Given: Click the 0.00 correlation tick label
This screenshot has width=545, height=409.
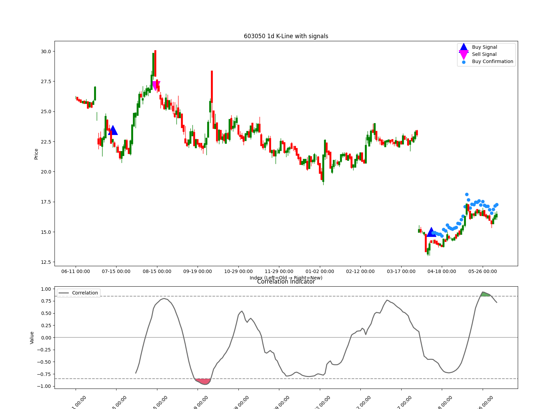Looking at the screenshot, I should click(x=46, y=338).
